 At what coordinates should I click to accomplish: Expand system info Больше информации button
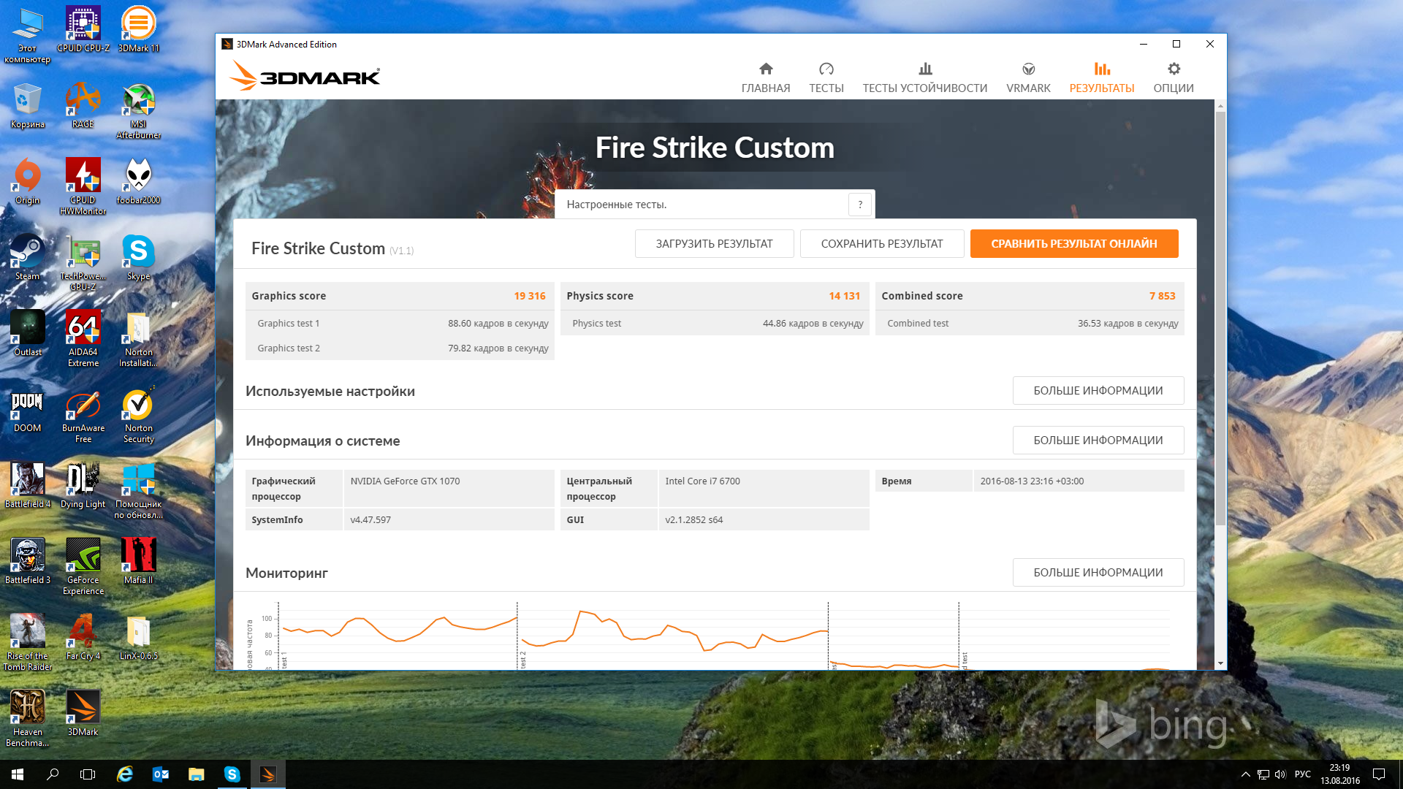1098,441
